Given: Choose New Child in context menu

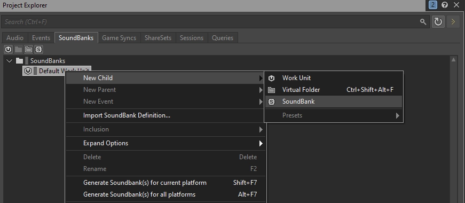Looking at the screenshot, I should point(165,78).
